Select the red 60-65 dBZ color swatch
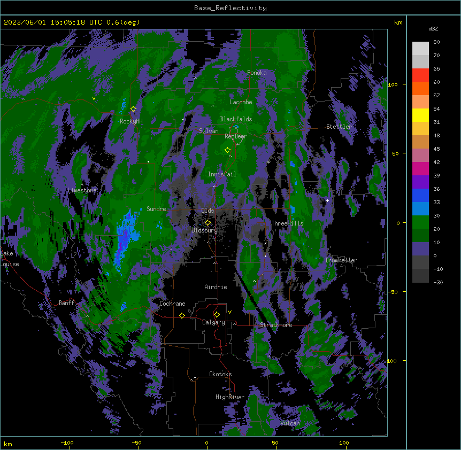Image resolution: width=461 pixels, height=450 pixels. pos(420,75)
